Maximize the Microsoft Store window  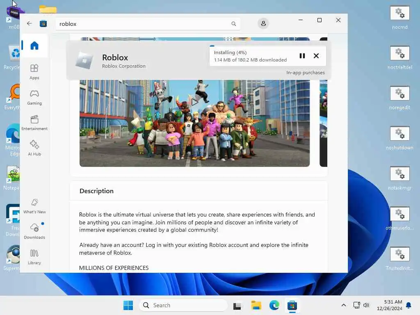[319, 20]
